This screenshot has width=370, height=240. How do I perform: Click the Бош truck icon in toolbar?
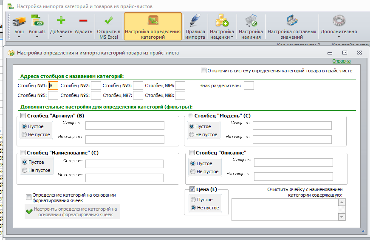pos(19,22)
